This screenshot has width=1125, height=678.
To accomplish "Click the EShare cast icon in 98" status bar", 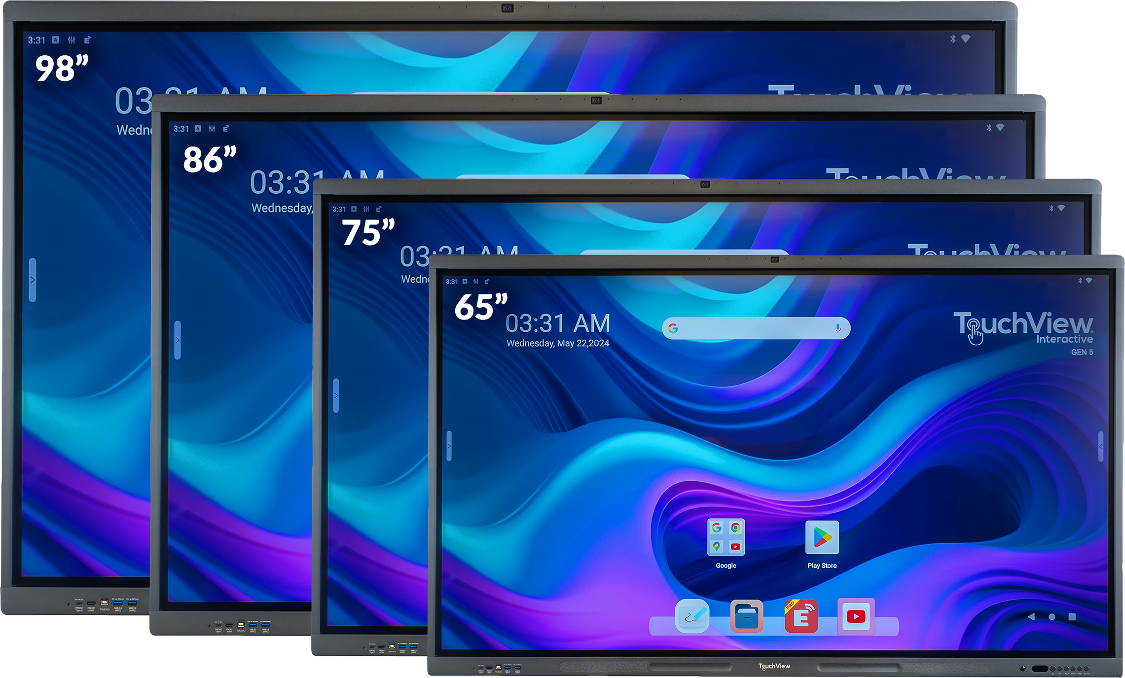I will [x=87, y=40].
